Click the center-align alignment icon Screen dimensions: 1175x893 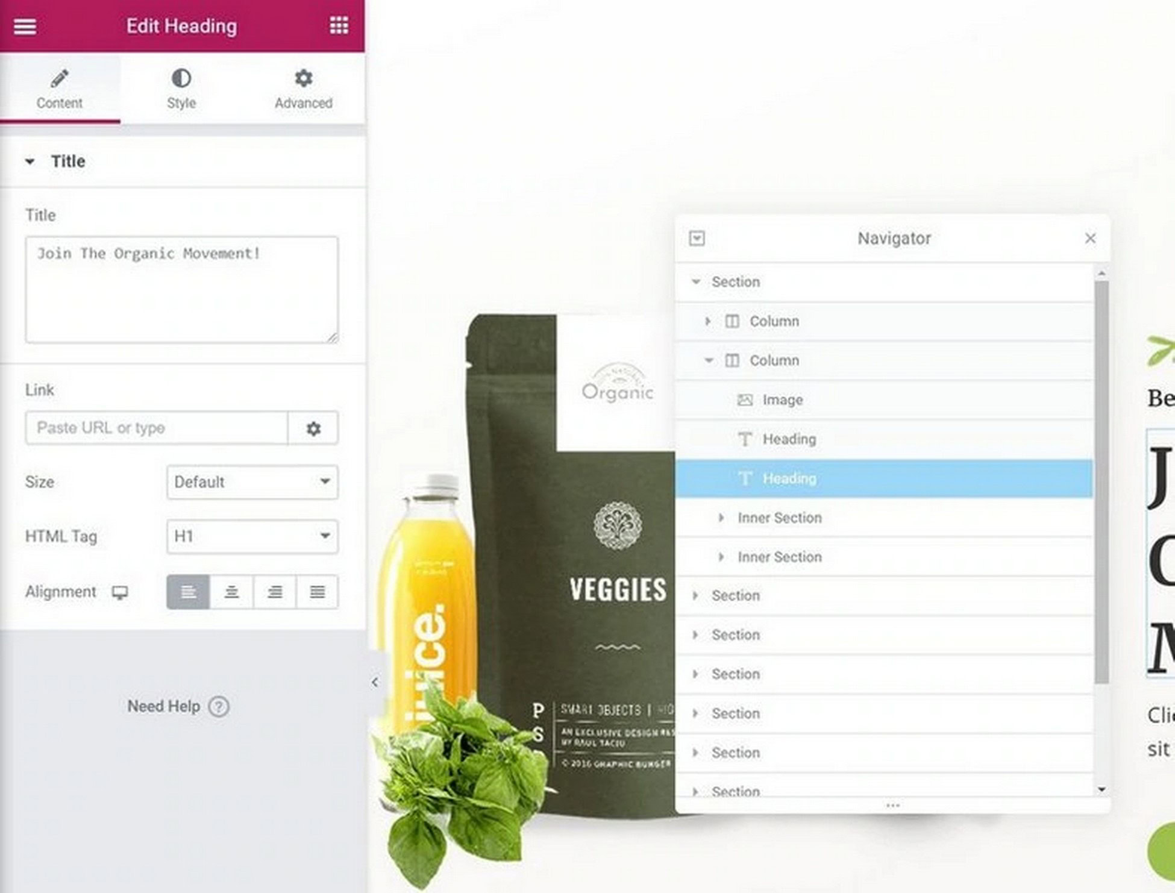[231, 592]
